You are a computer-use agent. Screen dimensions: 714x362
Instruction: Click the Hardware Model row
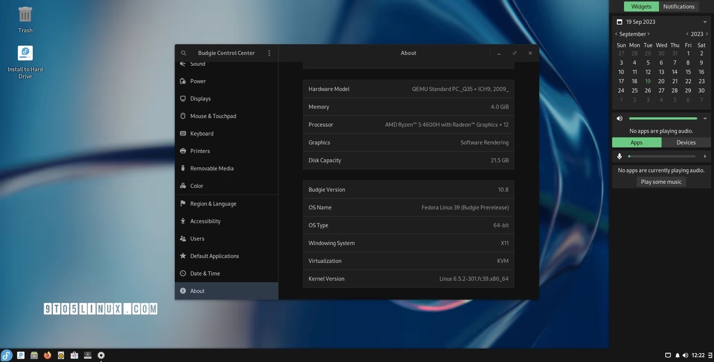pos(409,89)
